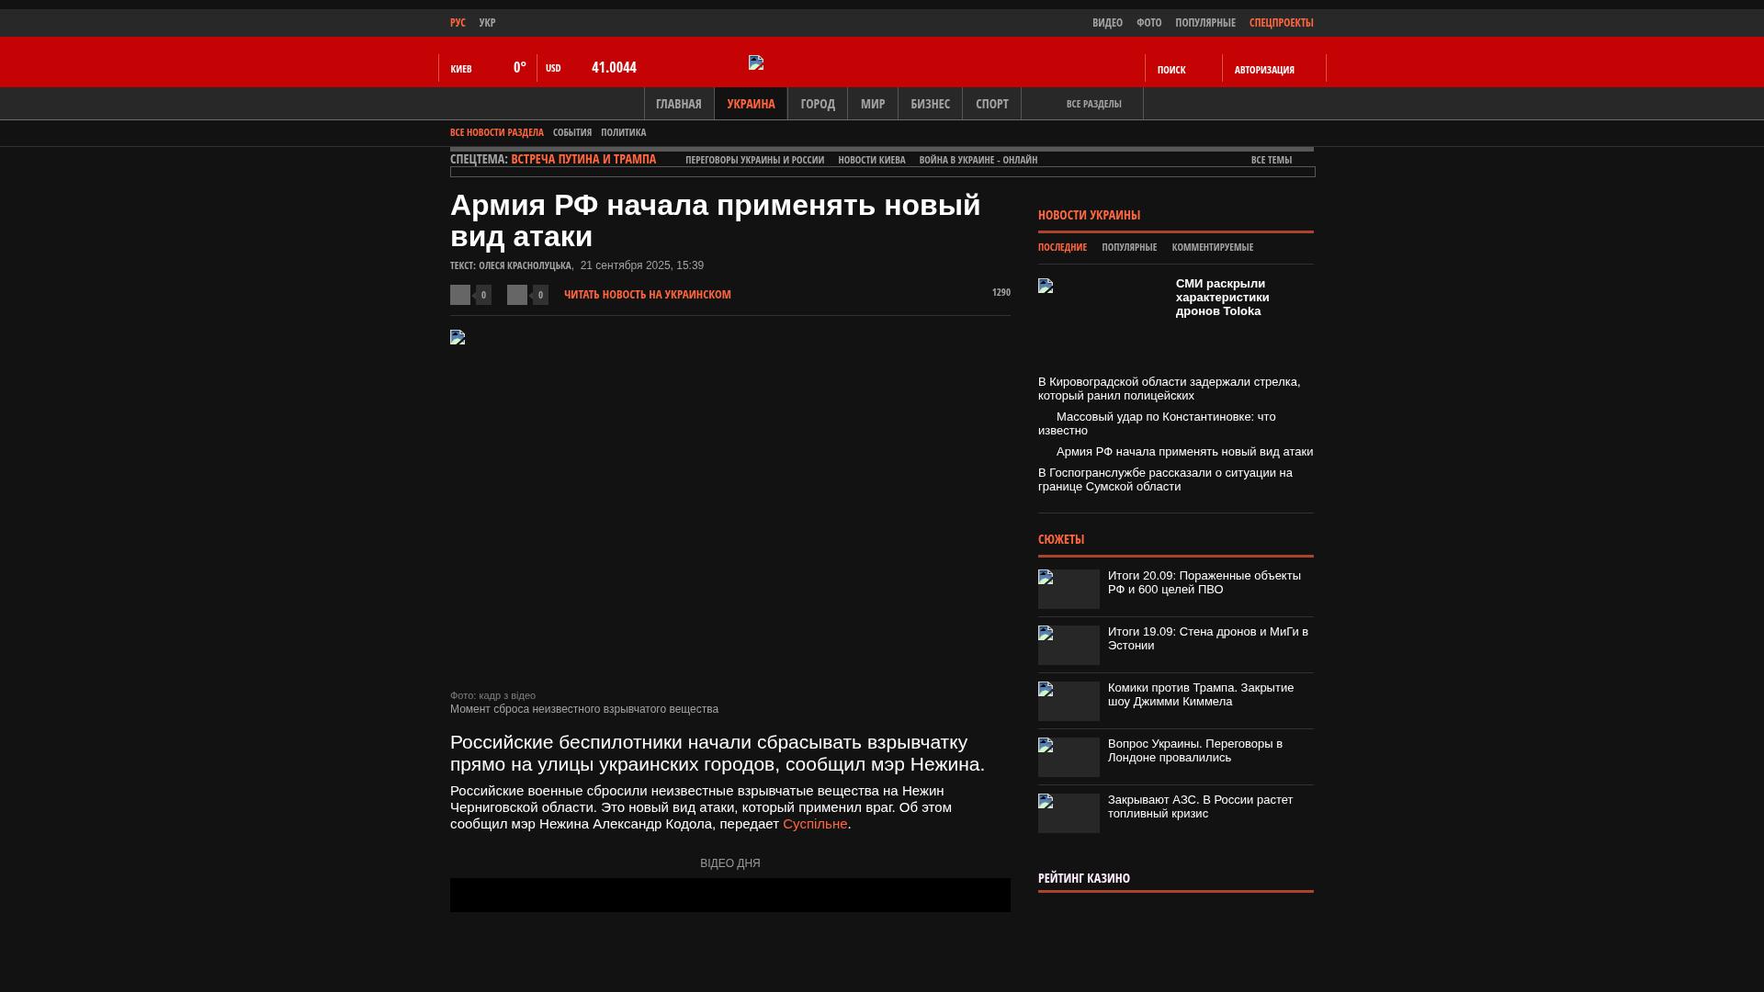Click ЧИТАТЬ НОВОСТЬ НА УКРАИНСКОМ link
The height and width of the screenshot is (992, 1764).
pos(647,295)
